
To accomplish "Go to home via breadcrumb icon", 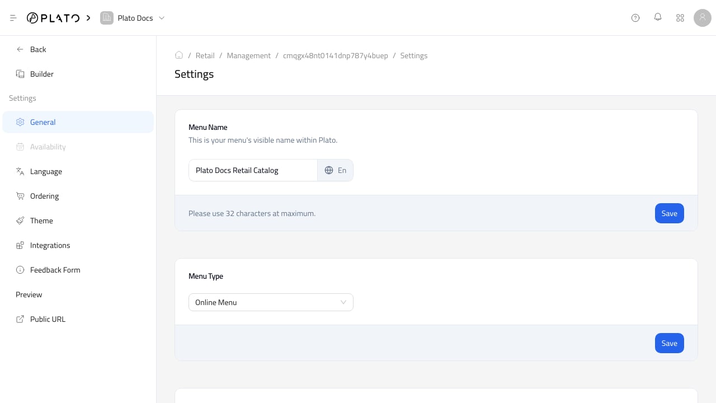I will (179, 55).
